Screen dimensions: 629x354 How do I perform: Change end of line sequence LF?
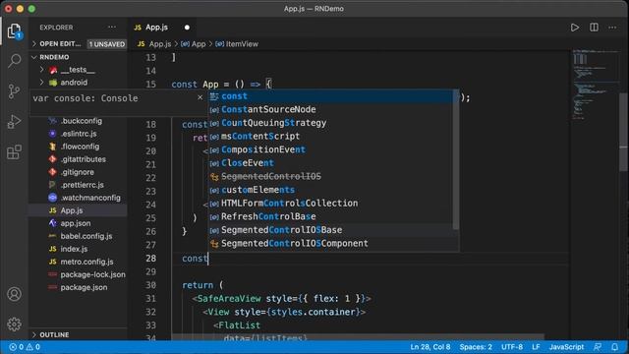tap(536, 347)
